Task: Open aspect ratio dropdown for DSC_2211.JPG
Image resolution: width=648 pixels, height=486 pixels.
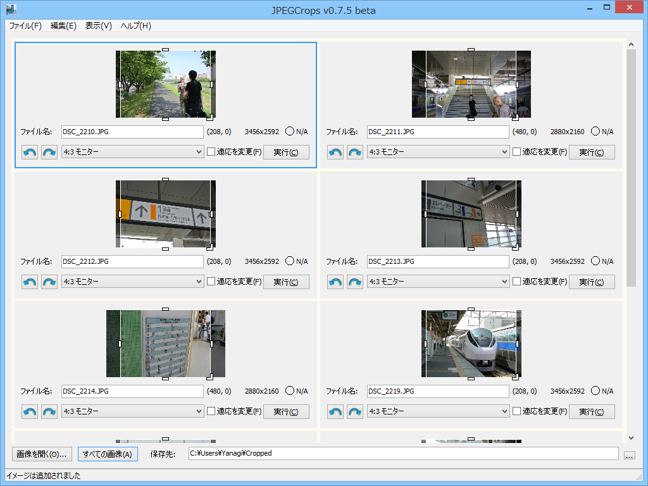Action: click(x=438, y=152)
